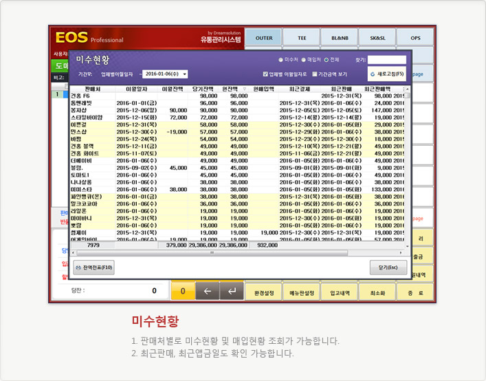Viewport: 486px width, 381px height.
Task: Enable 기간금액 보기 checkbox
Action: click(x=315, y=74)
